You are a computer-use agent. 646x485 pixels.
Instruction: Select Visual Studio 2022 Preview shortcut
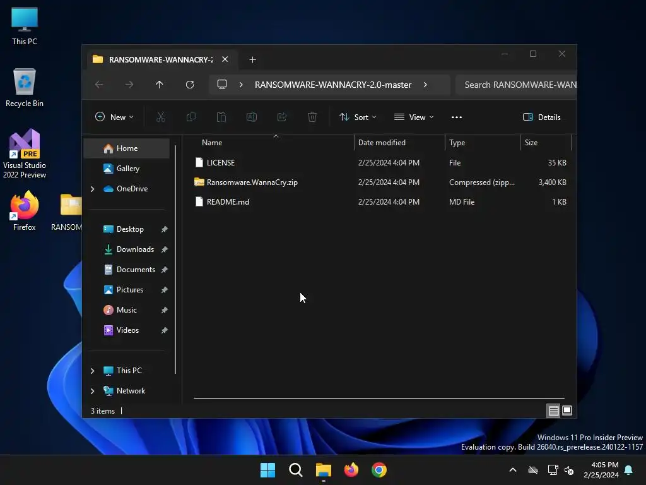pyautogui.click(x=25, y=154)
